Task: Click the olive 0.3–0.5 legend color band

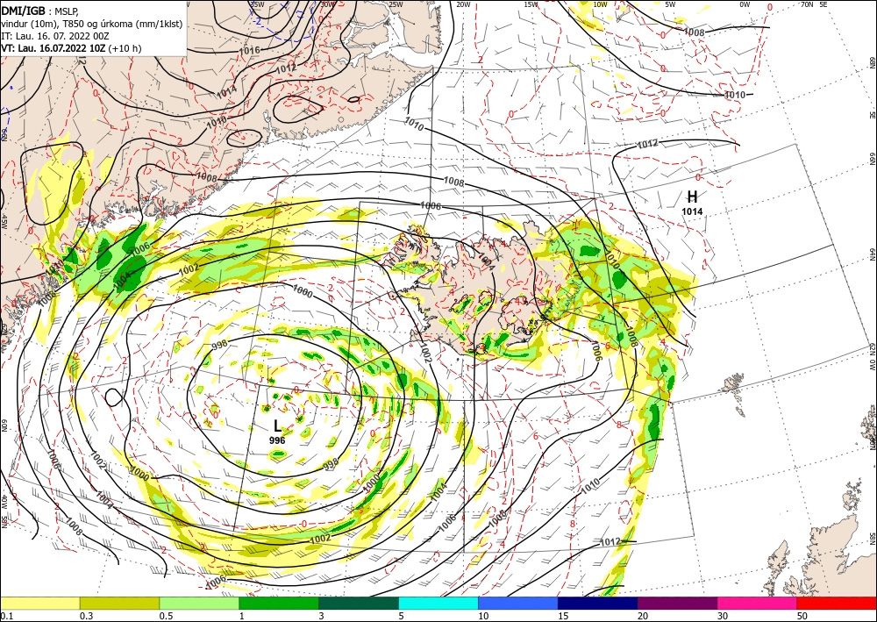Action: [119, 603]
